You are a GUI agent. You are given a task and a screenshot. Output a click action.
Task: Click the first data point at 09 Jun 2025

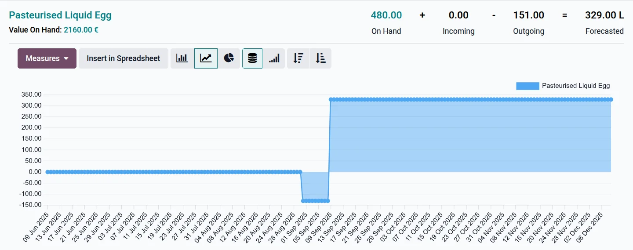point(47,172)
